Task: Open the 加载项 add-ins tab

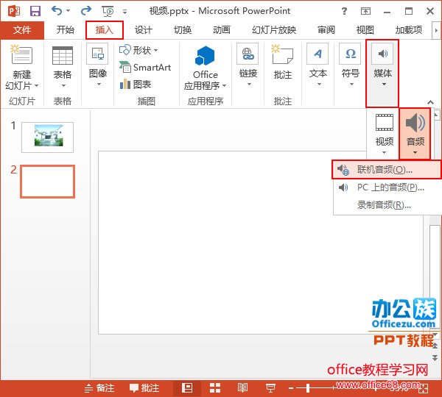Action: click(409, 30)
